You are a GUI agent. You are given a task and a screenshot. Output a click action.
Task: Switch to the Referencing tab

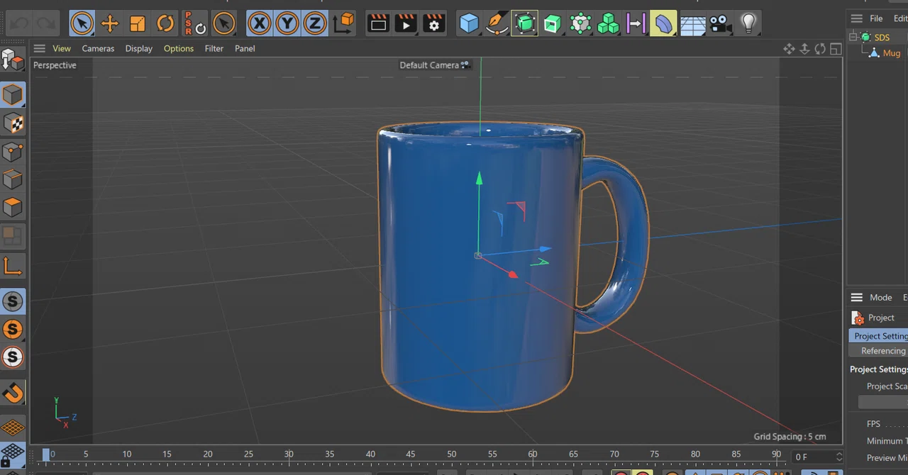[x=878, y=351]
